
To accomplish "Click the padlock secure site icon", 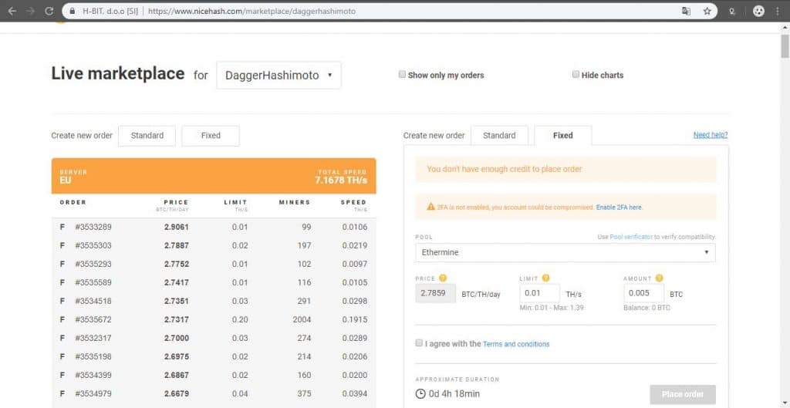I will click(73, 11).
